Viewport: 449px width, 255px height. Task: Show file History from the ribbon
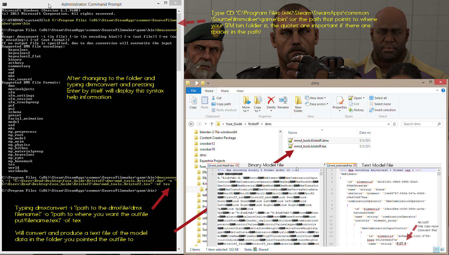tap(356, 110)
